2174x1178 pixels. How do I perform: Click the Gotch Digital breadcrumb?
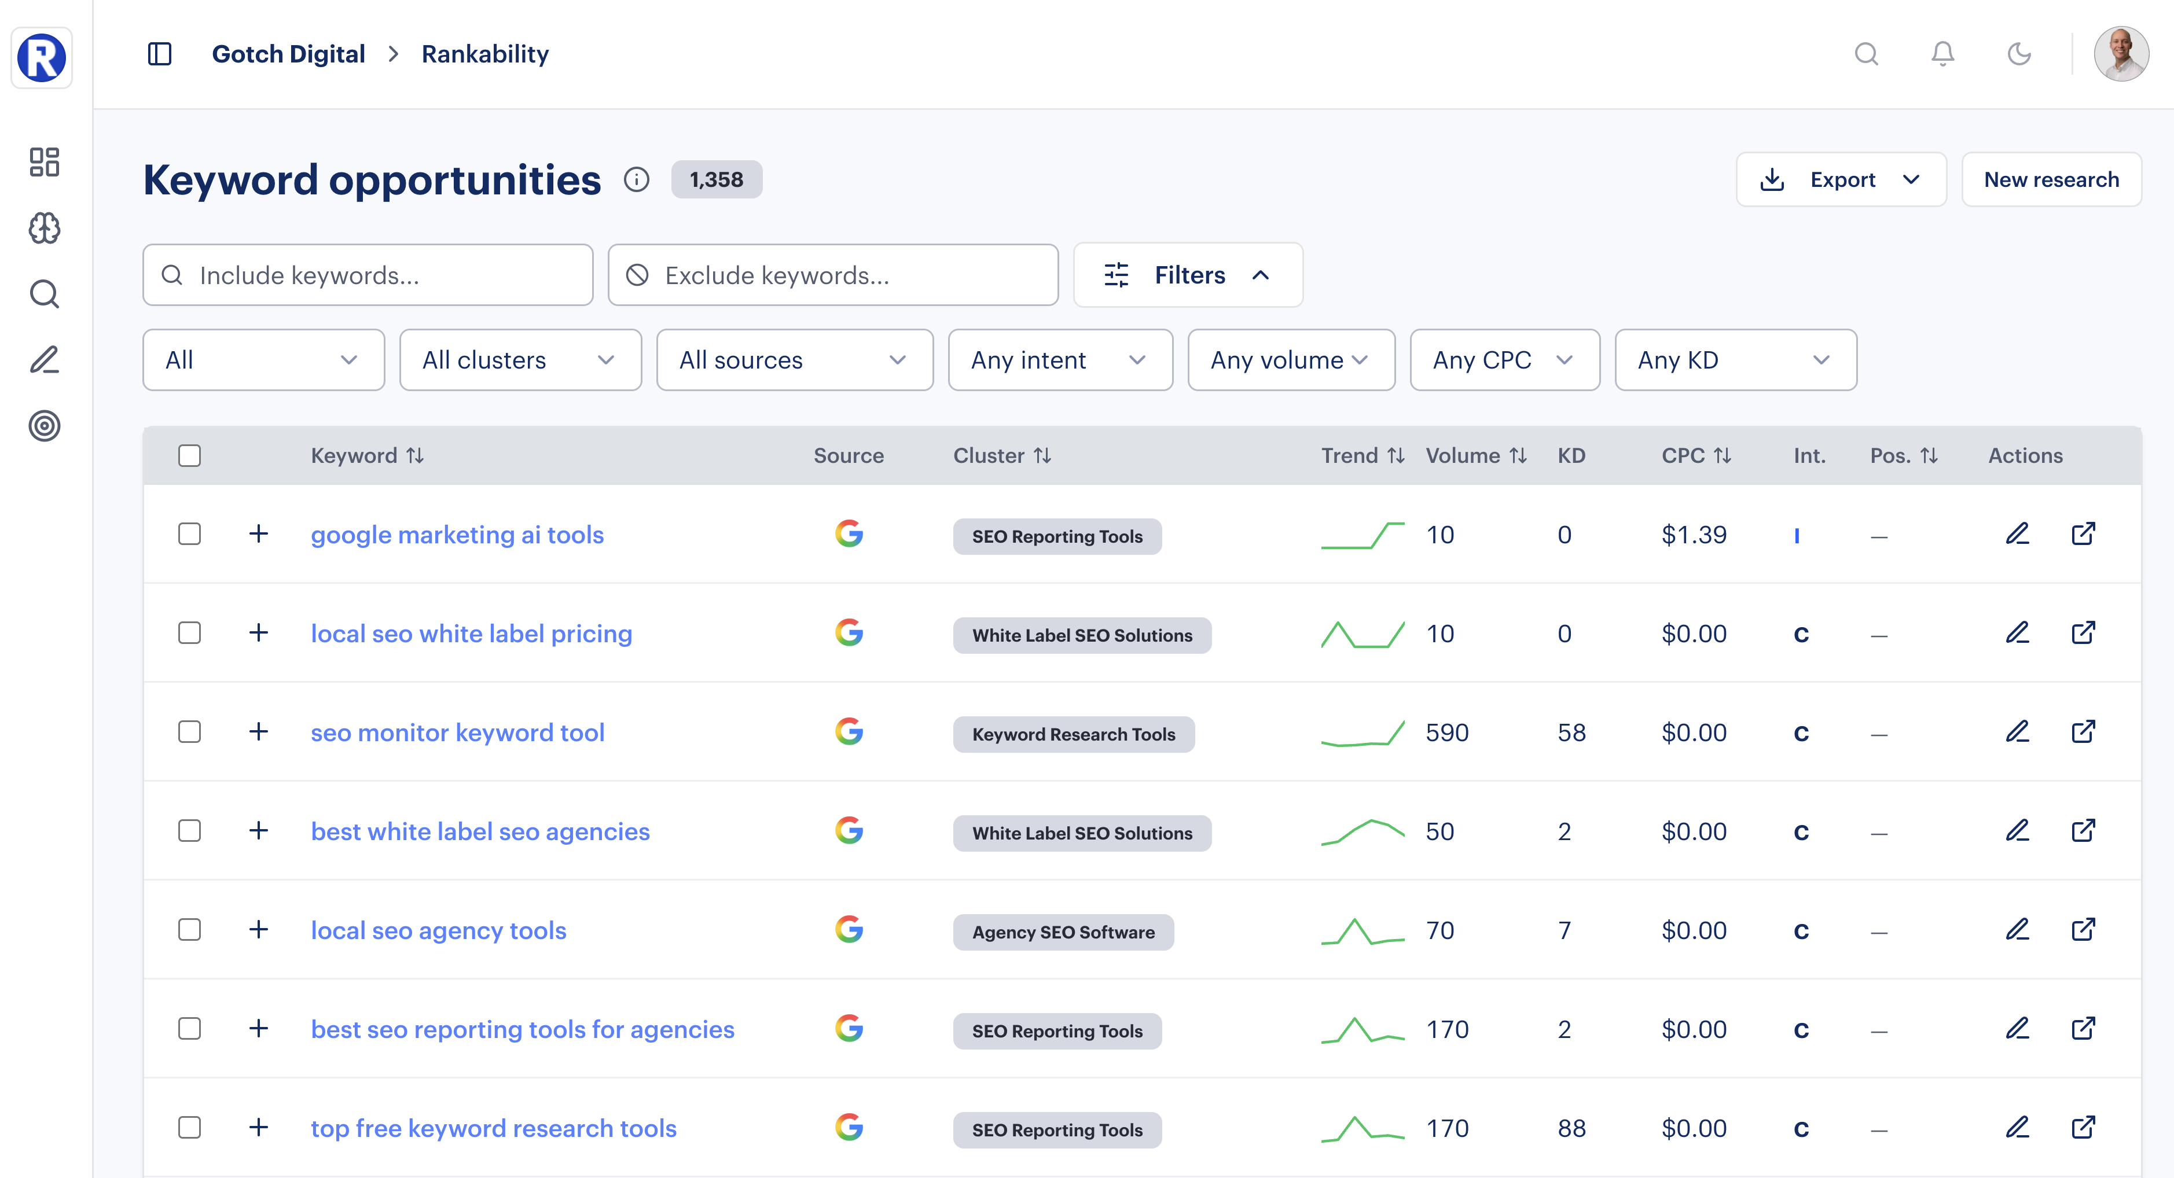(x=288, y=53)
